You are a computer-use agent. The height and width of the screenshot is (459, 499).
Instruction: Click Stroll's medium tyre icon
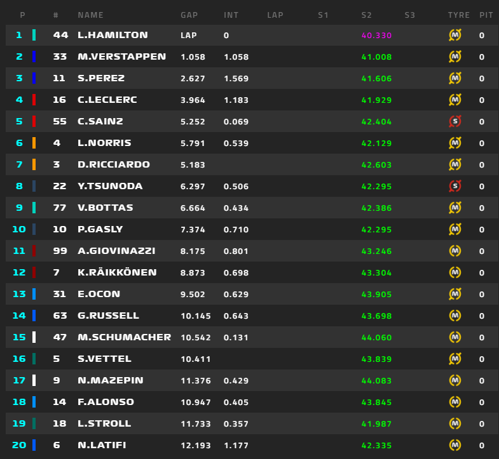coord(455,423)
